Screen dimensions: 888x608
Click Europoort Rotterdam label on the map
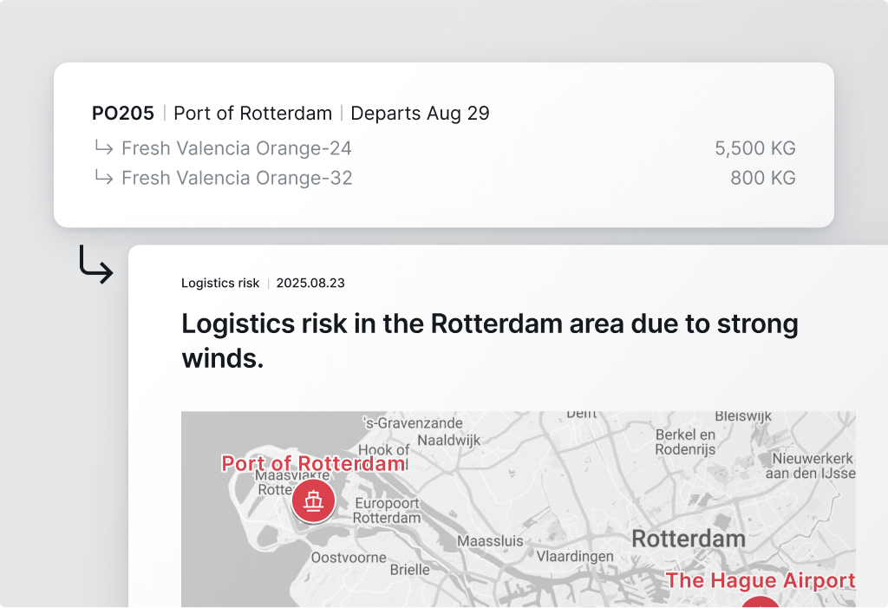387,510
